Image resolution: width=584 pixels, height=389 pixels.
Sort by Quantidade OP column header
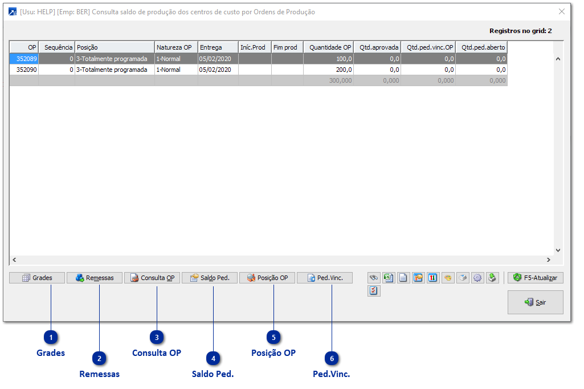[329, 47]
